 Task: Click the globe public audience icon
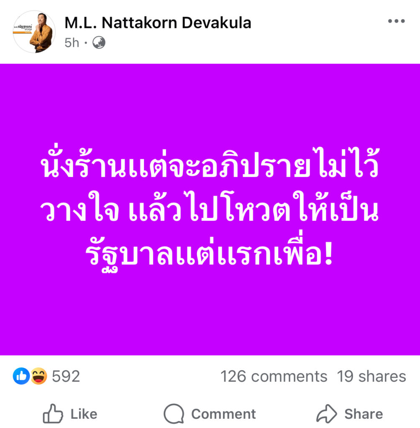click(x=99, y=43)
